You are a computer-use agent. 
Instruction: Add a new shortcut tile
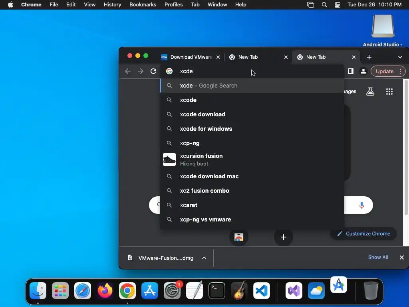tap(283, 237)
